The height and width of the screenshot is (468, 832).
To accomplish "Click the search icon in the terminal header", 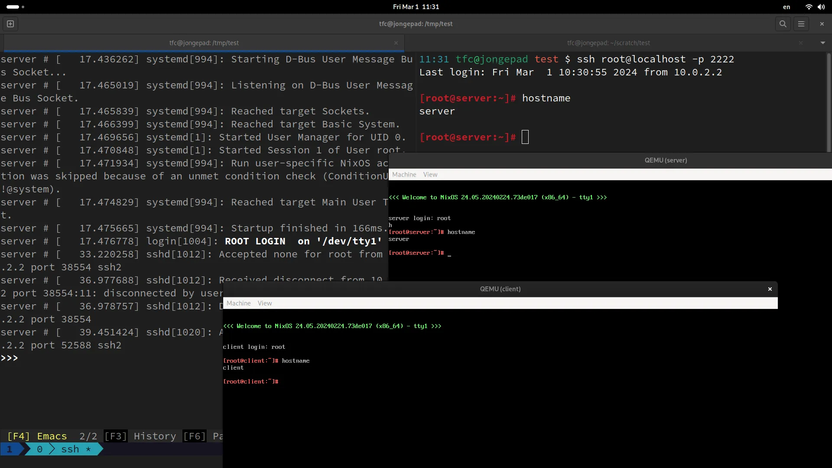I will 783,24.
